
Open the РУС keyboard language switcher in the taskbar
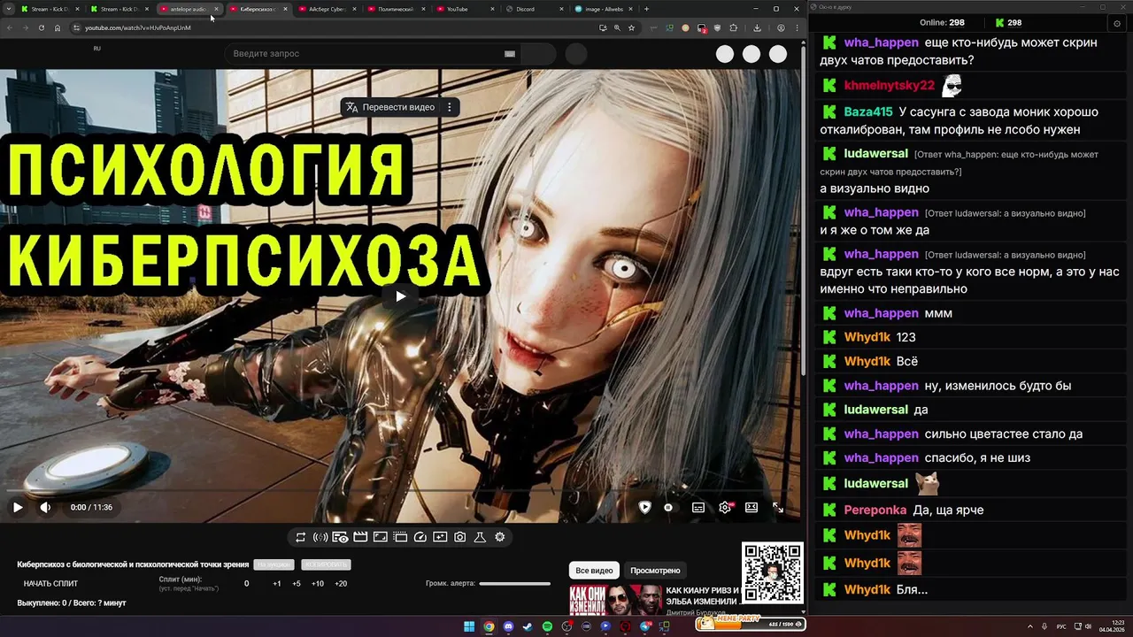pos(1060,626)
